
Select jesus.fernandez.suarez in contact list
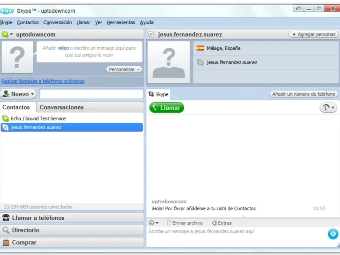pos(71,127)
